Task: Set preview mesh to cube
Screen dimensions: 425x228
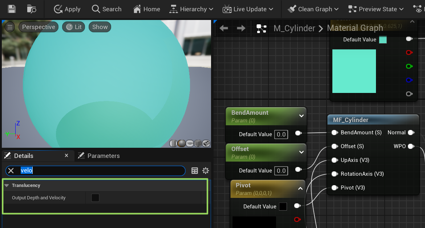Action: [x=198, y=143]
